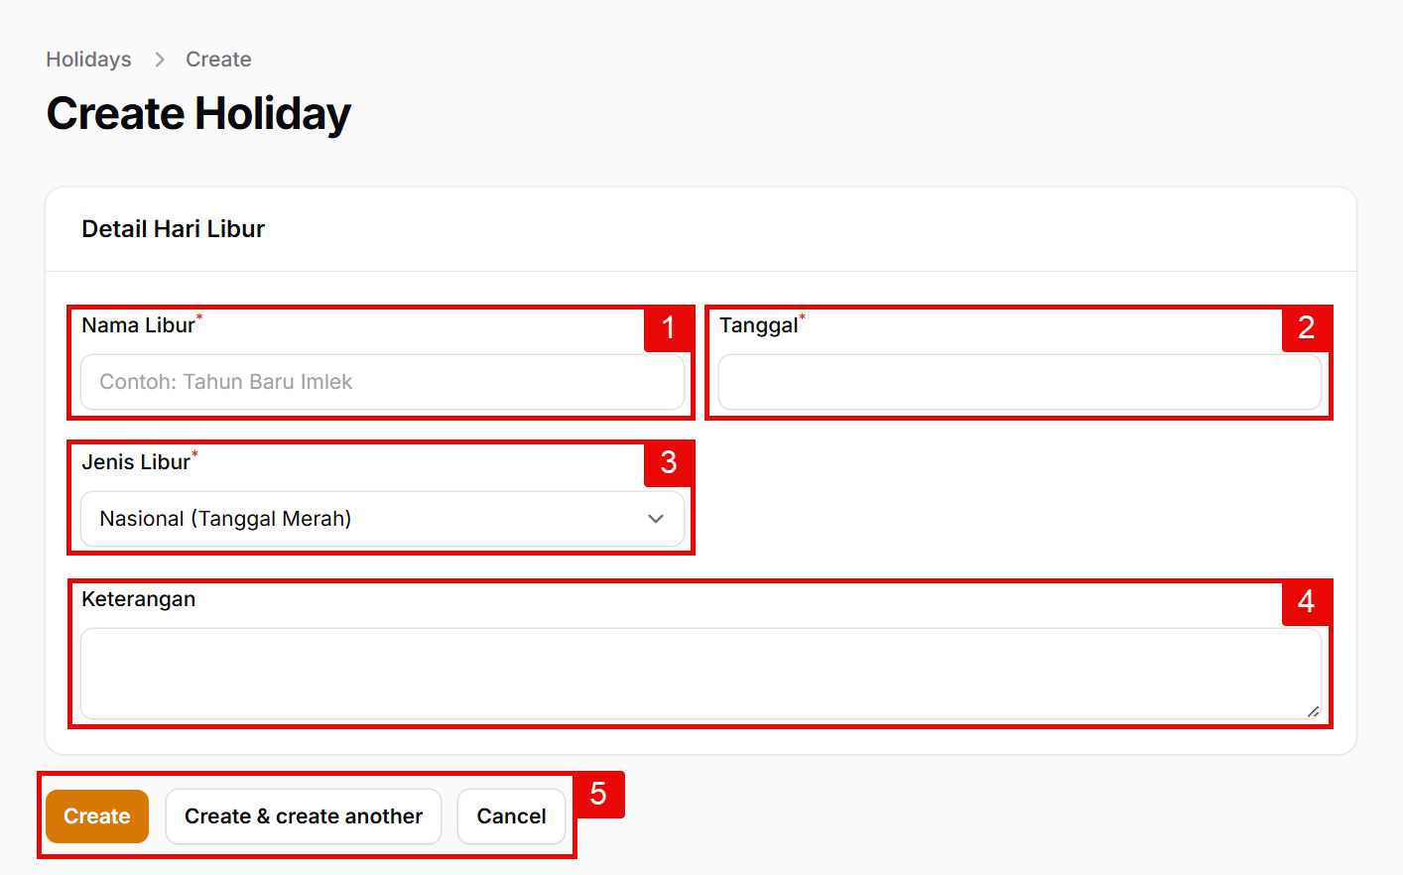1403x875 pixels.
Task: Click the Jenis Libur field label
Action: [136, 462]
